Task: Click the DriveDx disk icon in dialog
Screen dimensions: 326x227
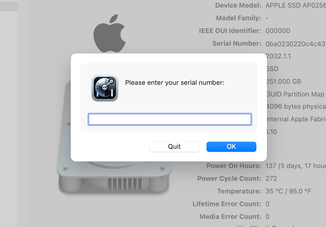Action: coord(105,88)
